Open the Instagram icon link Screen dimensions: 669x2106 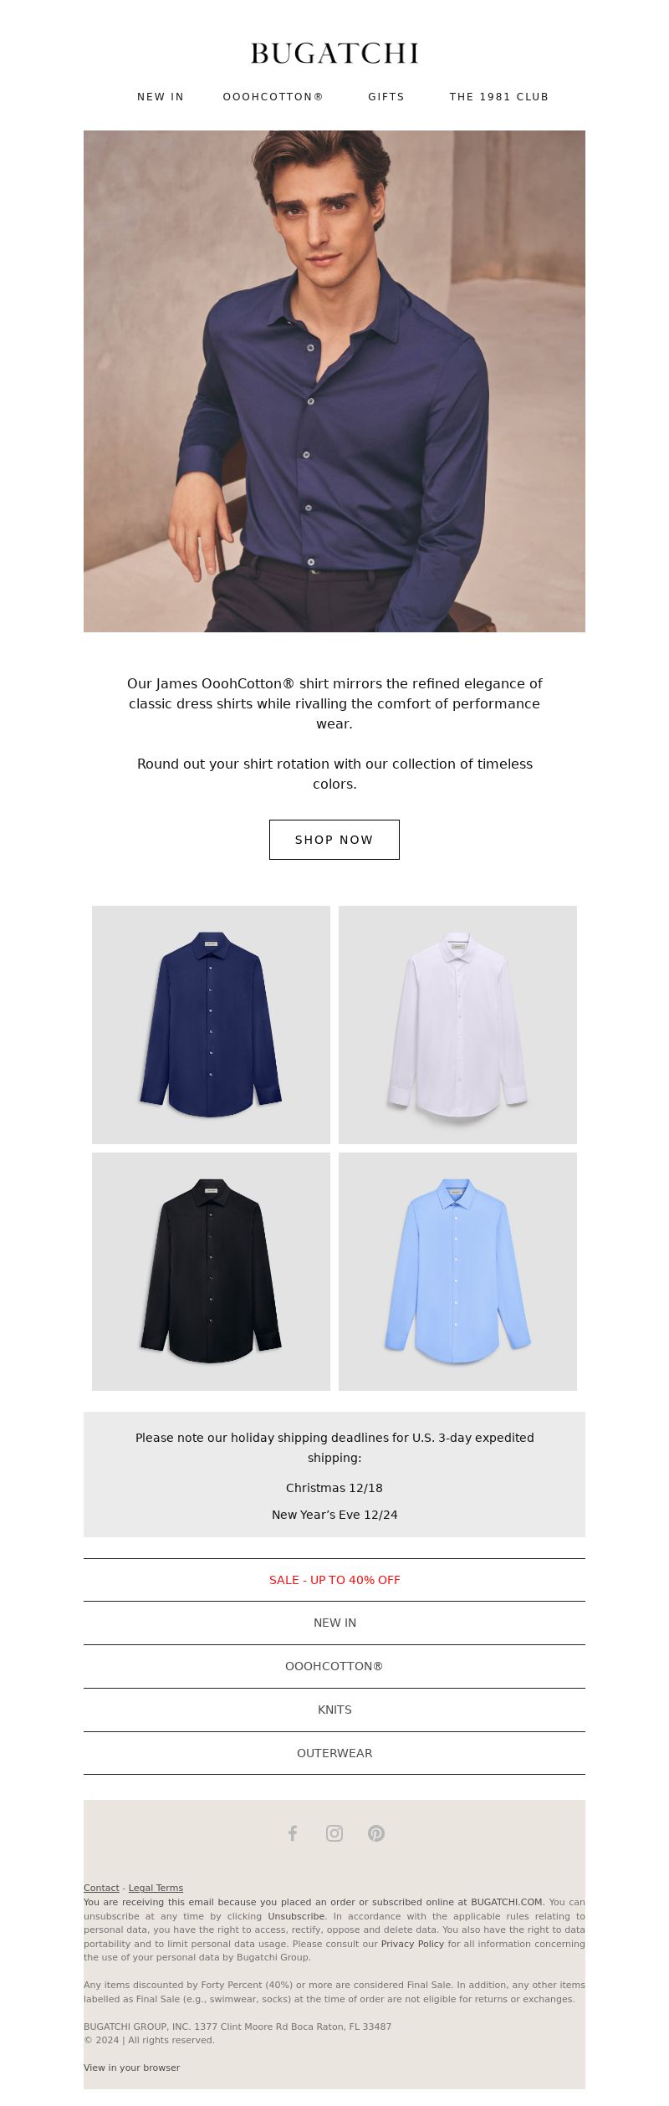(334, 1833)
